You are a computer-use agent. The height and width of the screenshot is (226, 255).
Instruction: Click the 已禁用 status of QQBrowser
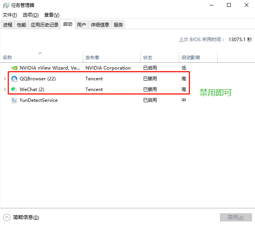coord(150,79)
